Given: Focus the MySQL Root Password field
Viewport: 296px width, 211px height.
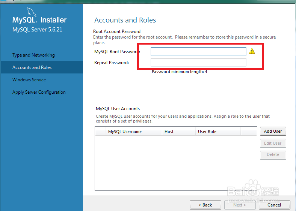Looking at the screenshot, I should [x=198, y=51].
